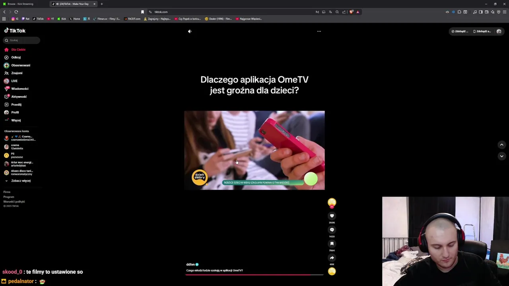Seek using the red video progress bar

point(254,274)
